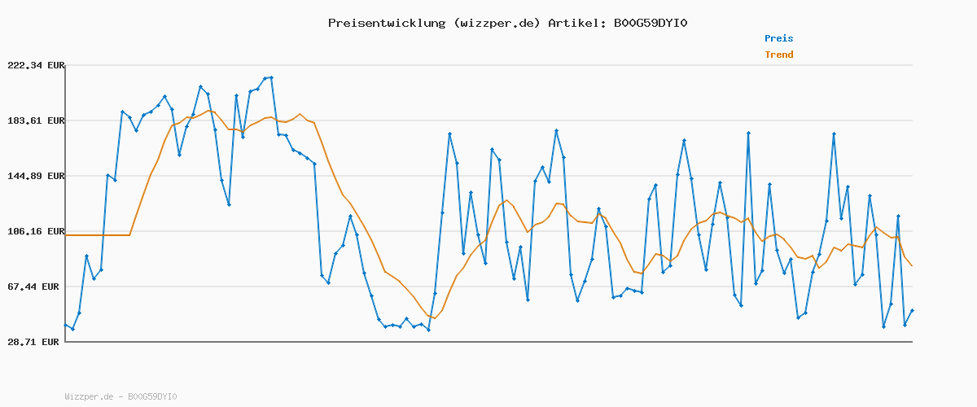977x407 pixels.
Task: Click the "Preis" legend label
Action: (778, 38)
